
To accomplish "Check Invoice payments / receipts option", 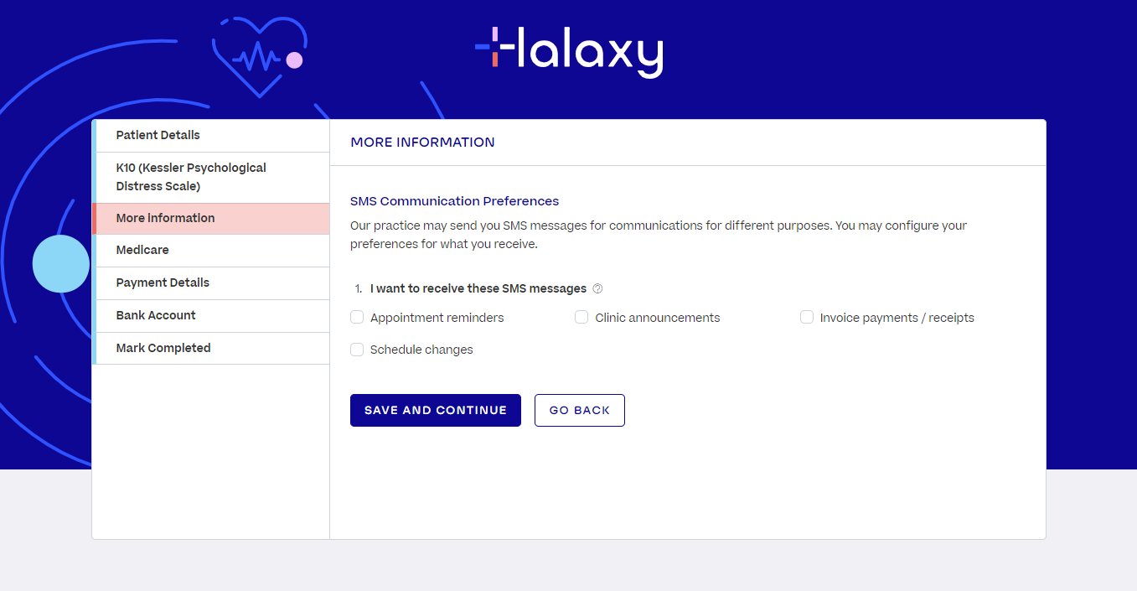I will [807, 317].
